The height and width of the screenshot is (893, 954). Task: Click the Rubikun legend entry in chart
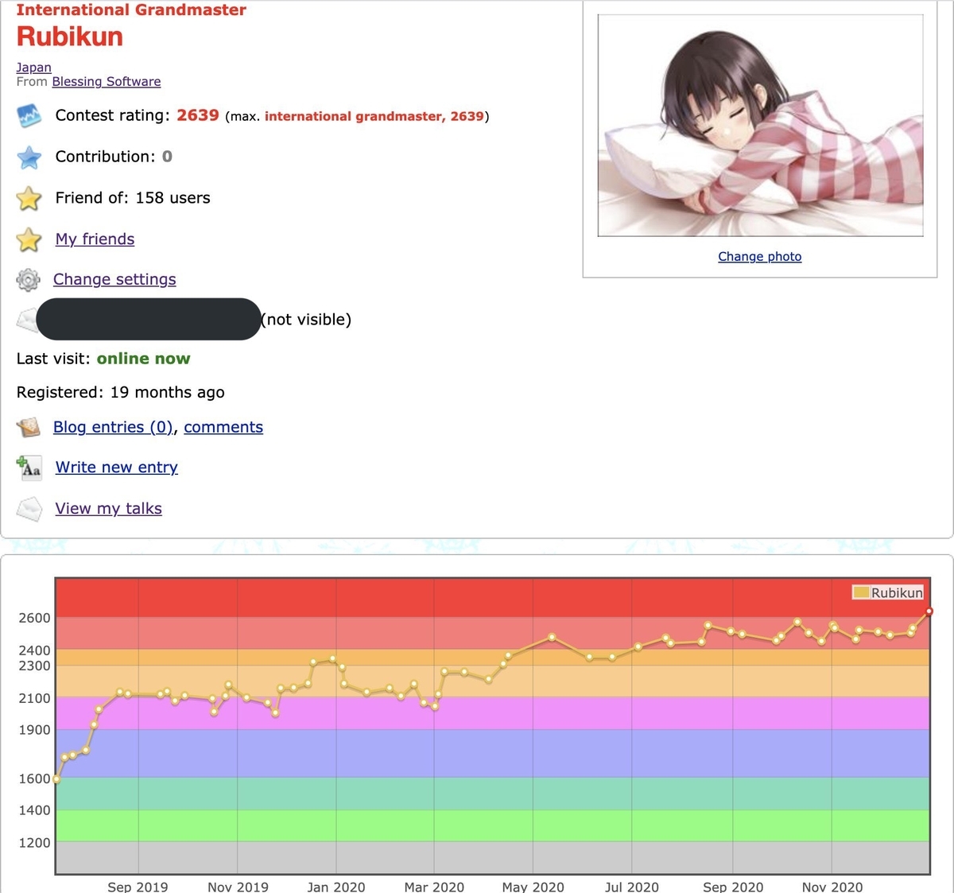pos(888,592)
